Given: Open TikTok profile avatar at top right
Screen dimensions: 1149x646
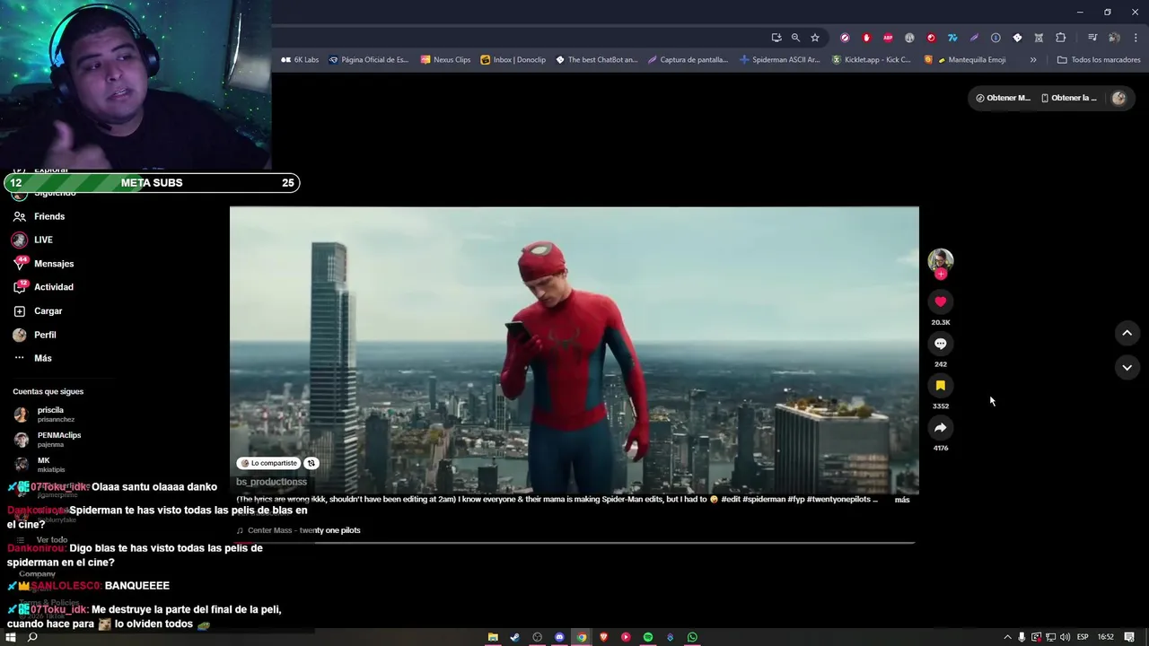Looking at the screenshot, I should [1118, 98].
